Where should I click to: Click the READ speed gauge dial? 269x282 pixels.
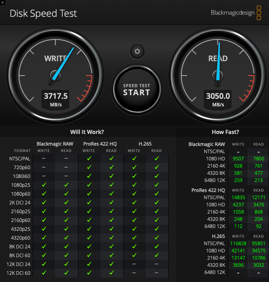click(x=217, y=76)
